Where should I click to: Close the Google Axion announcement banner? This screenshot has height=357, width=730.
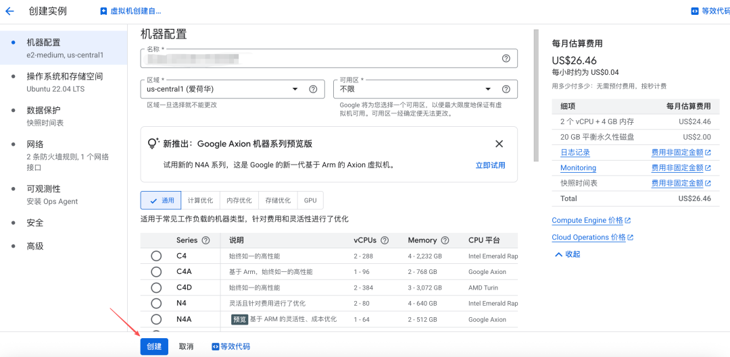(499, 144)
